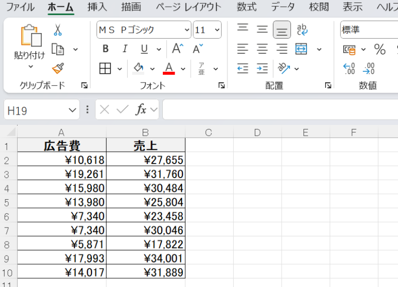Increase decimal places
The image size is (398, 287).
coord(349,69)
